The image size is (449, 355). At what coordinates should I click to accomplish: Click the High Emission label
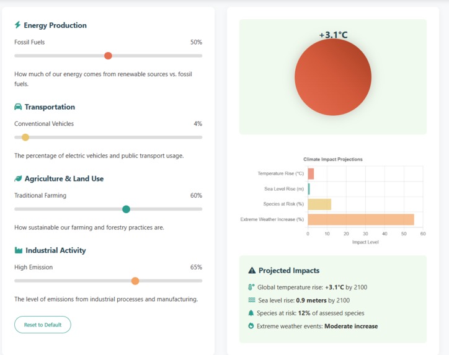point(33,267)
